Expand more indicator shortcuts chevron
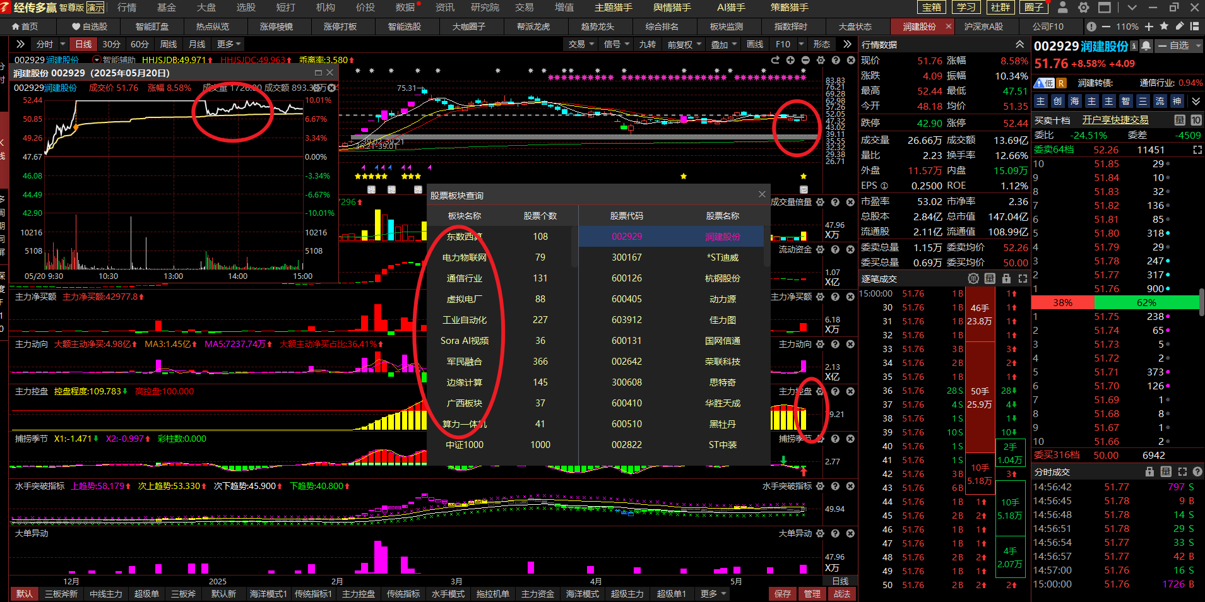 (1196, 101)
